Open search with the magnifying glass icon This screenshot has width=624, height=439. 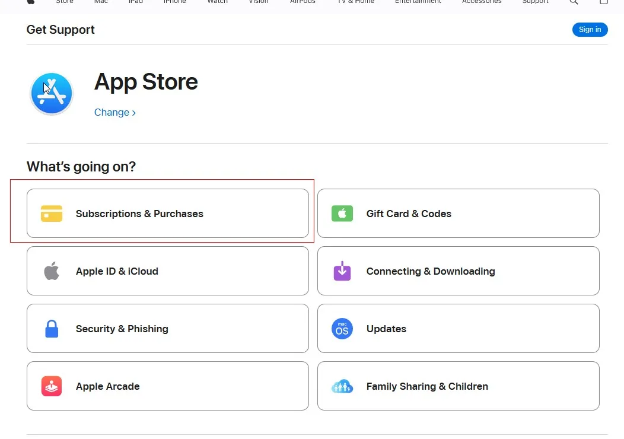click(574, 2)
